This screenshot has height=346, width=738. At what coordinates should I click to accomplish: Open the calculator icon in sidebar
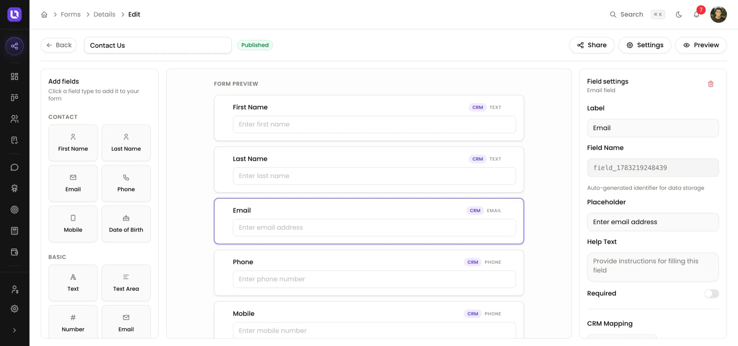[15, 231]
